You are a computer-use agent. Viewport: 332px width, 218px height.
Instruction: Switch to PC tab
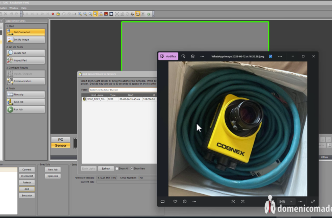(x=60, y=140)
